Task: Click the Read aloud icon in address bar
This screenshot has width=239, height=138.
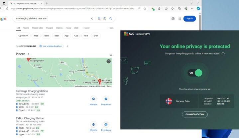Action: click(x=139, y=9)
